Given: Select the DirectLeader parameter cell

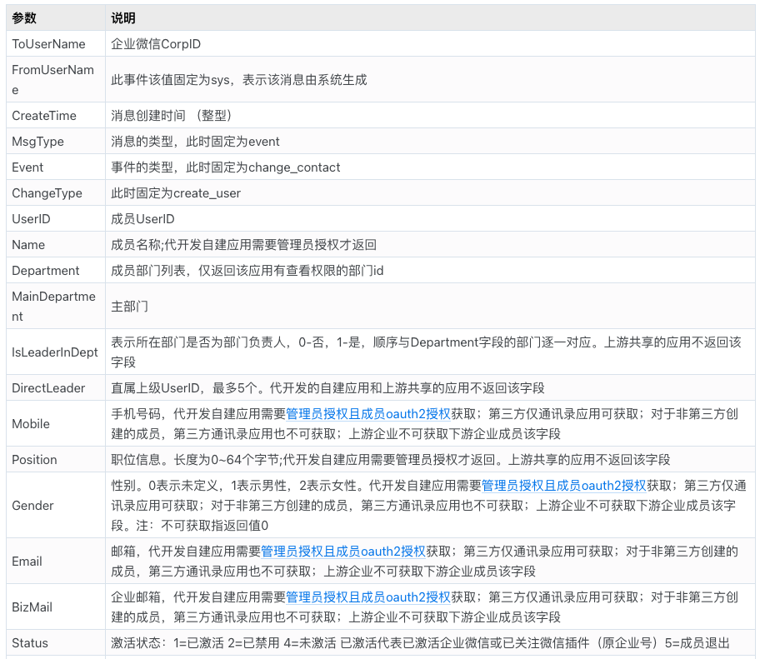Looking at the screenshot, I should 56,388.
